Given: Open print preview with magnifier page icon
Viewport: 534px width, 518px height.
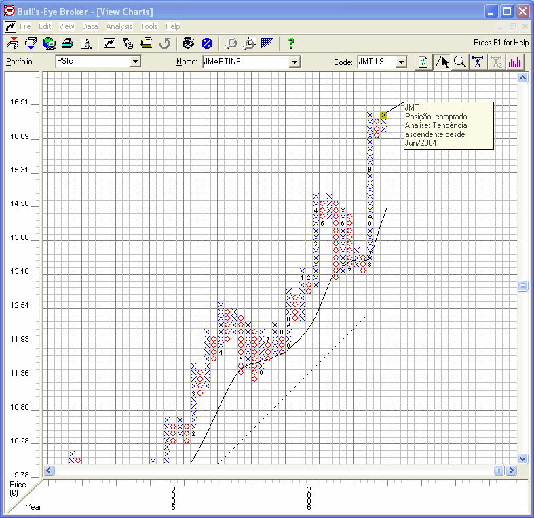Looking at the screenshot, I should pyautogui.click(x=85, y=43).
